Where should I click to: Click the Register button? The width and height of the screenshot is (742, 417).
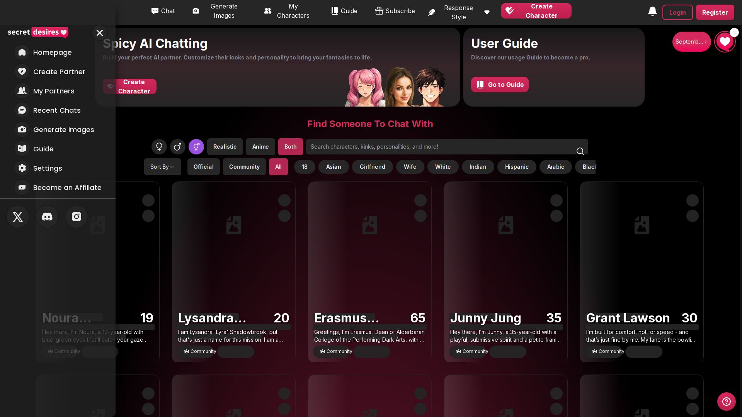[715, 12]
